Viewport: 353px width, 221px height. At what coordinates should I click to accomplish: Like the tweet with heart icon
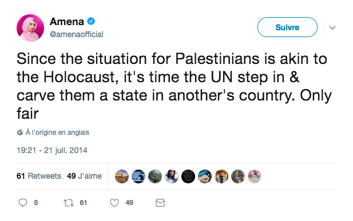tap(114, 203)
